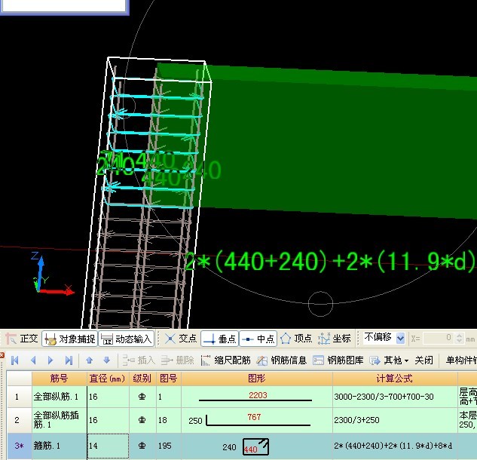Click the 计算公式 column header

point(395,379)
